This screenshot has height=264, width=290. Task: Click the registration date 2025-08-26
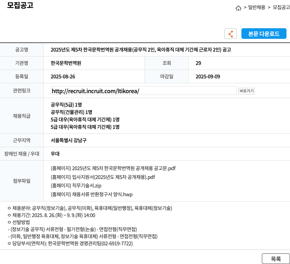pyautogui.click(x=63, y=77)
